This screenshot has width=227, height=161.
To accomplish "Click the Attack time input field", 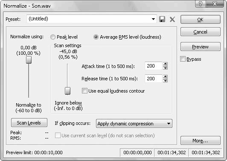I will click(x=154, y=66).
